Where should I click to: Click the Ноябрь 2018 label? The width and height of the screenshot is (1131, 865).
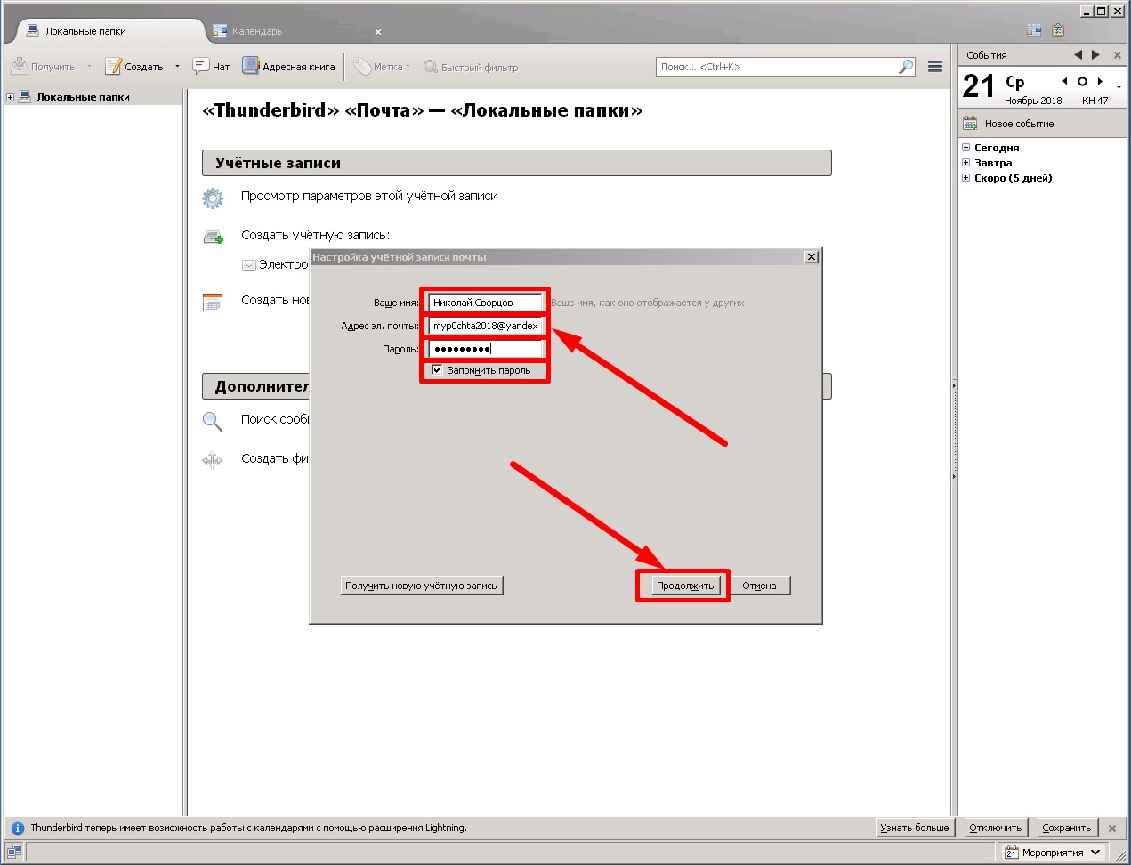1033,101
